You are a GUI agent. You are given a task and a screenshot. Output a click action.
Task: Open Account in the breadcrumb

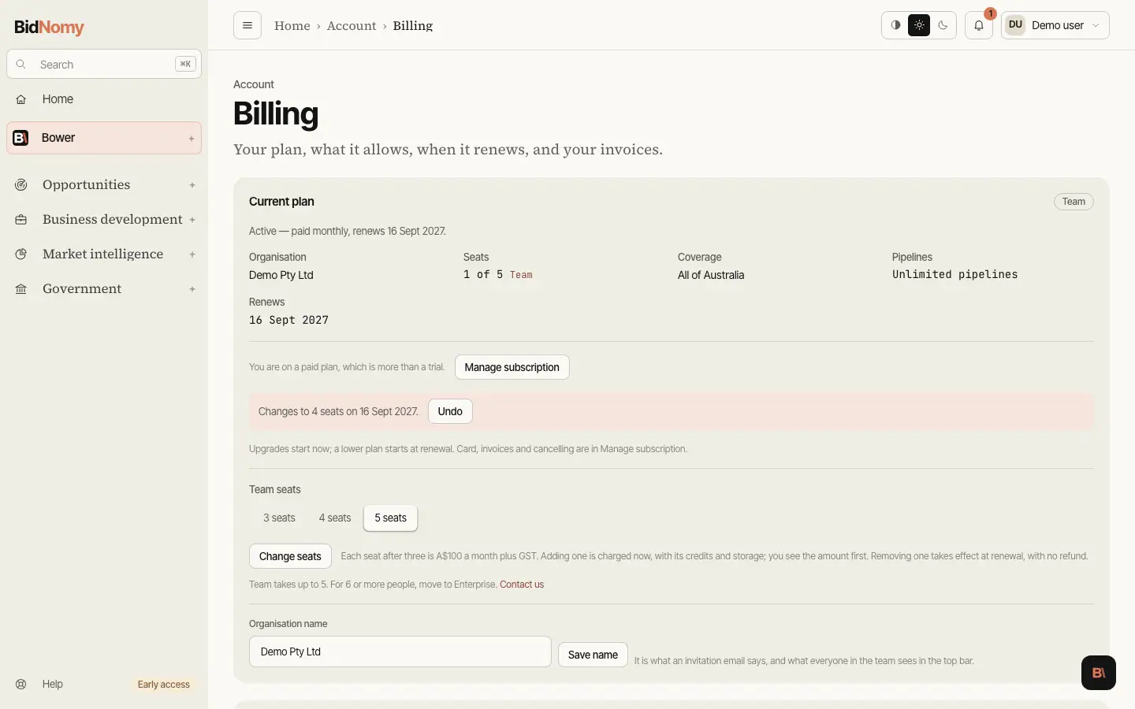(352, 26)
